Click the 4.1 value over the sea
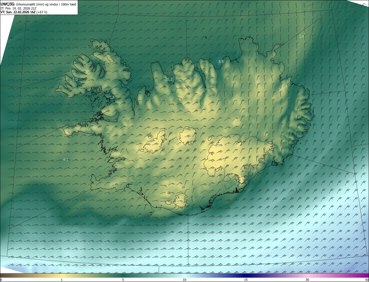This screenshot has width=369, height=282. [x=66, y=159]
